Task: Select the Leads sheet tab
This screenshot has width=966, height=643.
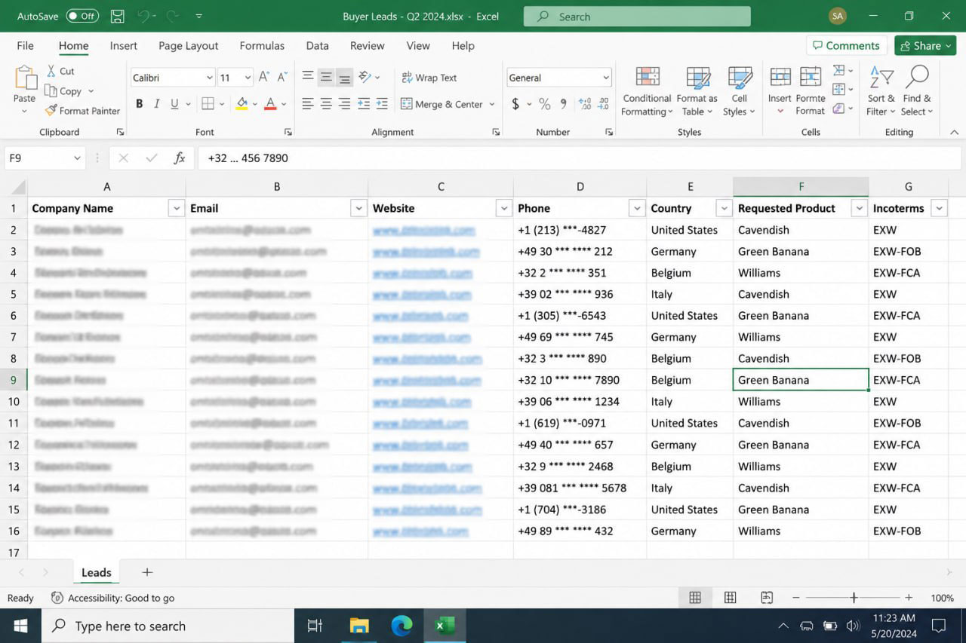Action: (x=96, y=573)
